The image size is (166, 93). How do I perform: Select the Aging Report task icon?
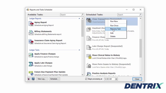pyautogui.click(x=31, y=24)
